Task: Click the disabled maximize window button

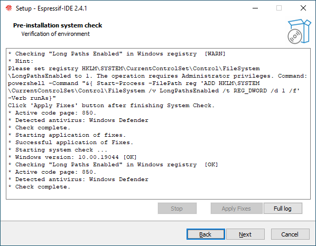Action: 279,8
